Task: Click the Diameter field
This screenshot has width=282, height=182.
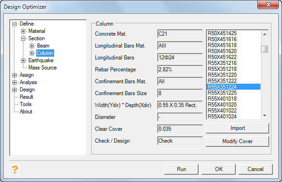Action: [x=180, y=117]
